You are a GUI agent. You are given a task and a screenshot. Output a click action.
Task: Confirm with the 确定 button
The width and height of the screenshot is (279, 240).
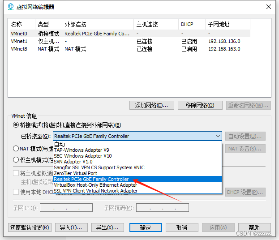click(146, 227)
